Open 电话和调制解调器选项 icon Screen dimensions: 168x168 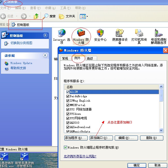159,37
